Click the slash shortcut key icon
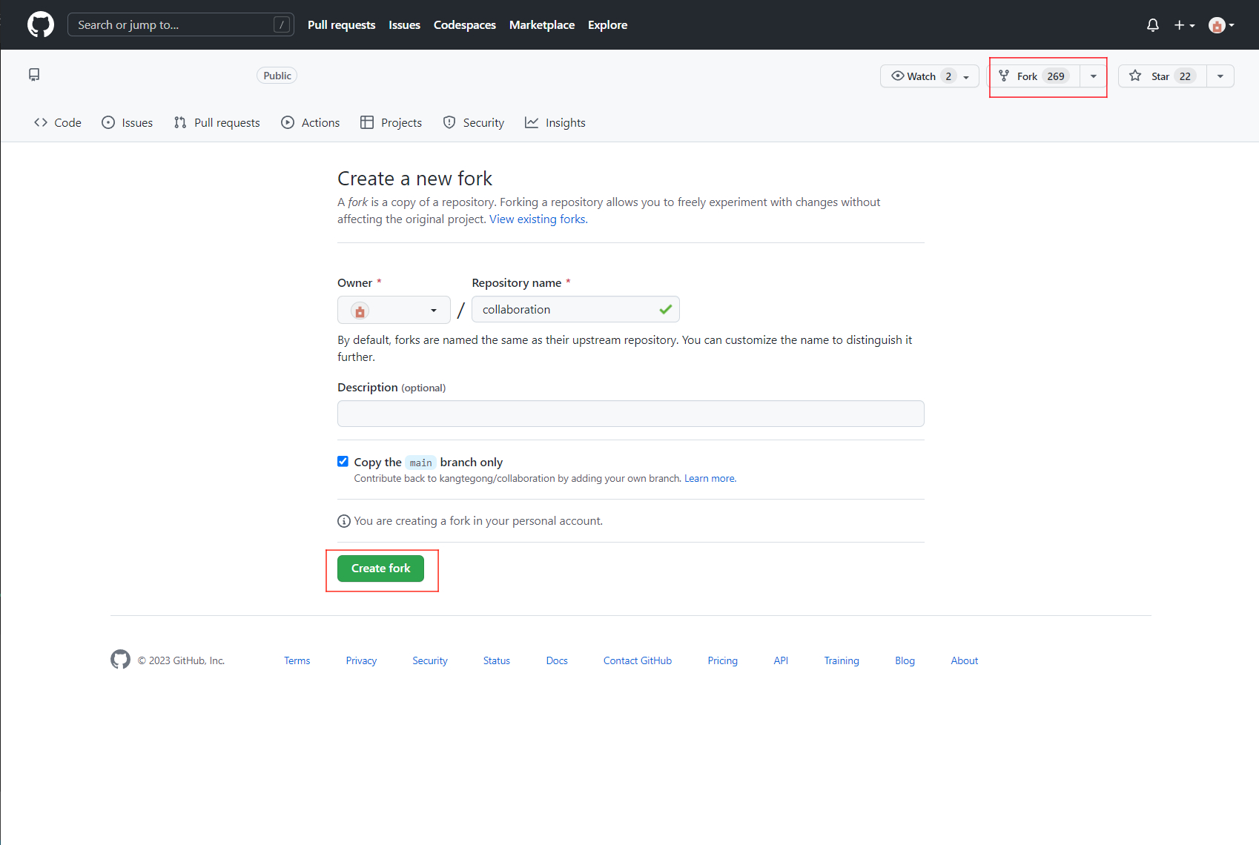Screen dimensions: 1259x845 [x=282, y=24]
